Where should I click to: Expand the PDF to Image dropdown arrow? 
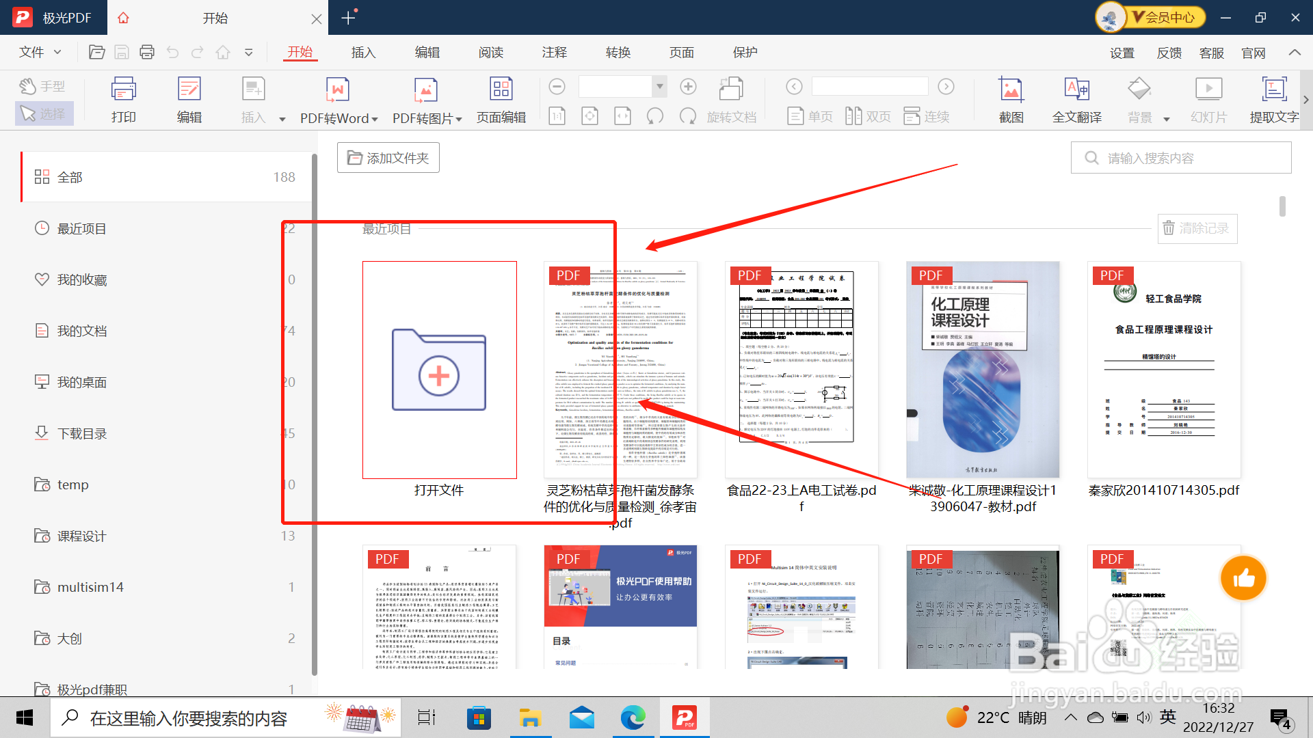(459, 119)
